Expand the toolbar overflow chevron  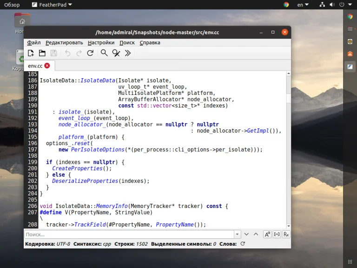pos(128,53)
